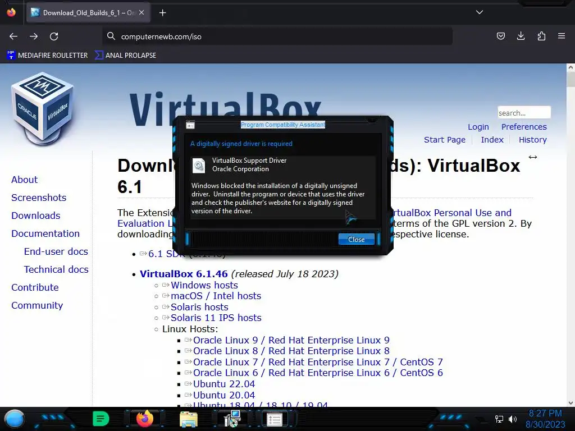This screenshot has height=431, width=575.
Task: Open Firefox from the taskbar
Action: pyautogui.click(x=145, y=419)
